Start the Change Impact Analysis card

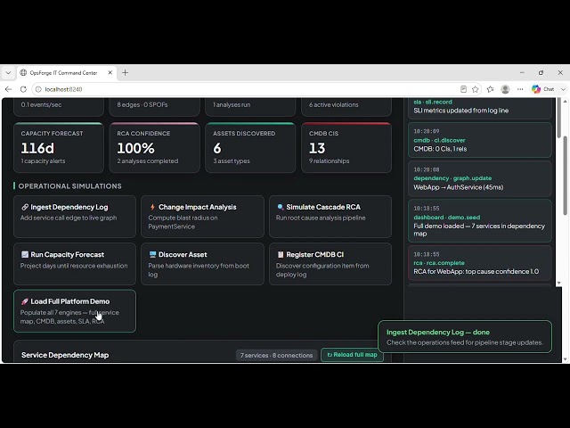point(202,217)
